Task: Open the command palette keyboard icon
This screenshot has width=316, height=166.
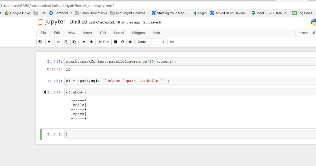Action: [172, 42]
